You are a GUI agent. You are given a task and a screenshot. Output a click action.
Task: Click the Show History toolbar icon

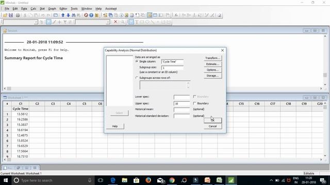(126, 15)
